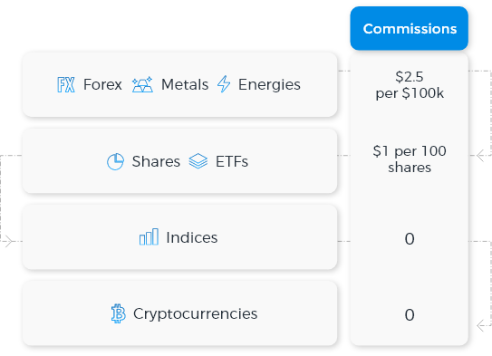Click the $1 per 100 shares value
The height and width of the screenshot is (356, 492).
point(410,159)
